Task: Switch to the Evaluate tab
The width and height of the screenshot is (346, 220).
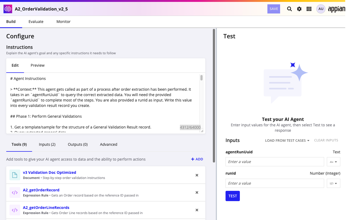Action: pyautogui.click(x=36, y=22)
